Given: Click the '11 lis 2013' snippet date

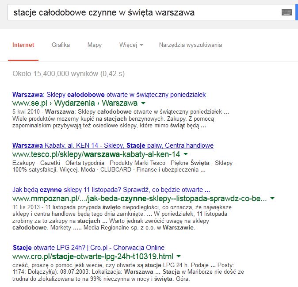Looking at the screenshot, I should [26, 207].
